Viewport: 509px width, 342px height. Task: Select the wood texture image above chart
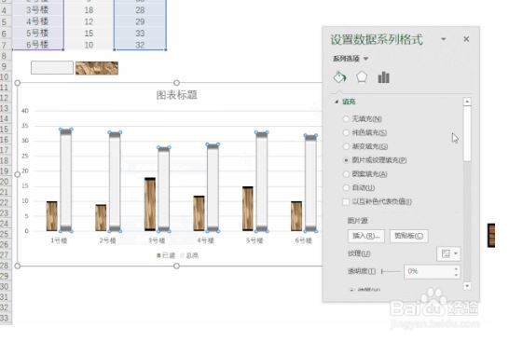click(97, 68)
